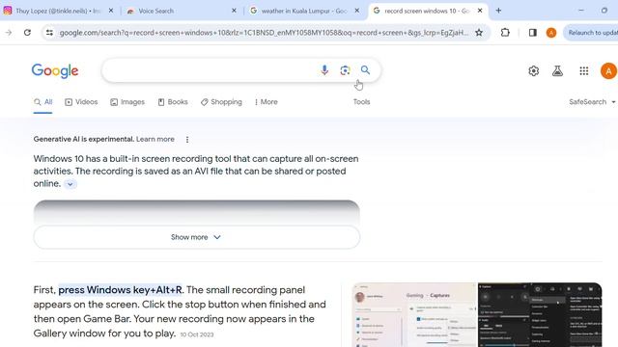Expand the AI answer inline chevron
This screenshot has height=347, width=618.
(70, 184)
